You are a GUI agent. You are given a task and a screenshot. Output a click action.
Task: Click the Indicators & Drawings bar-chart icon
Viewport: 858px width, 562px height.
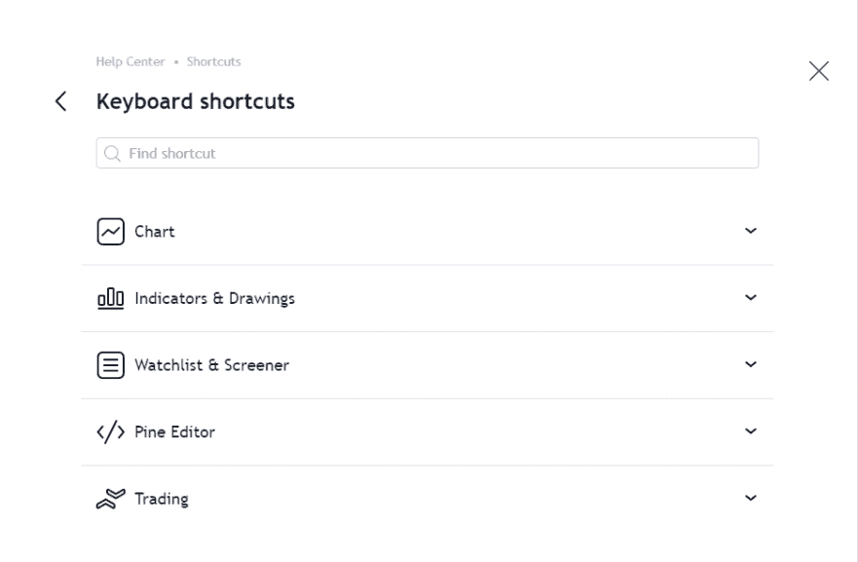click(x=110, y=298)
